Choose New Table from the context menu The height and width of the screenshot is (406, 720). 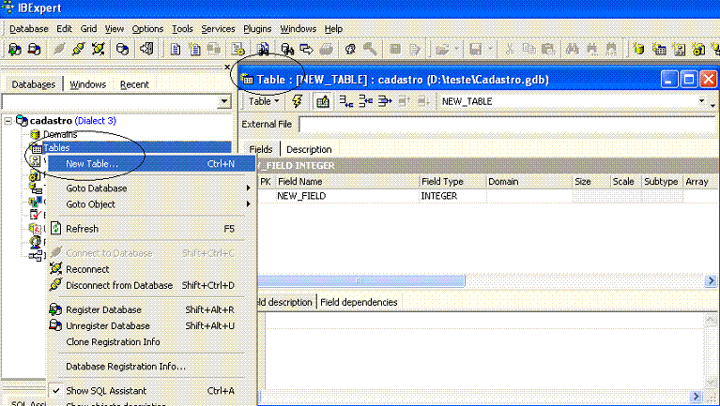(151, 164)
